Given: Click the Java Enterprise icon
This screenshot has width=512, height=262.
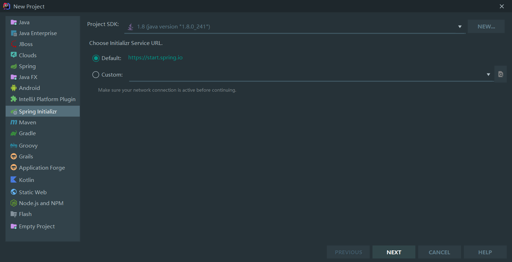Looking at the screenshot, I should tap(14, 33).
